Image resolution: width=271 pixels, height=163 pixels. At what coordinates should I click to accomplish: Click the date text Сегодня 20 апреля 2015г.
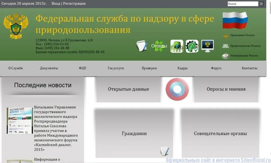tap(24, 3)
